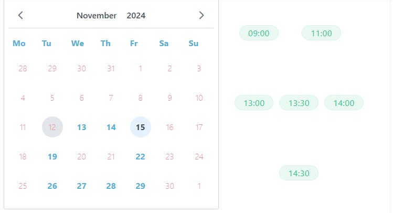Screen dimensions: 393x213
Task: Select November 13 on the calendar
Action: coord(81,127)
